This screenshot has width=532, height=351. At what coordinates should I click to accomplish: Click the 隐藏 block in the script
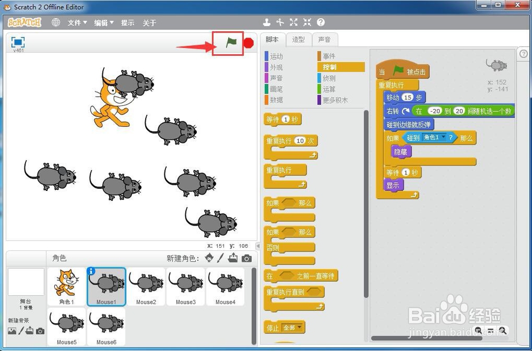[x=401, y=152]
